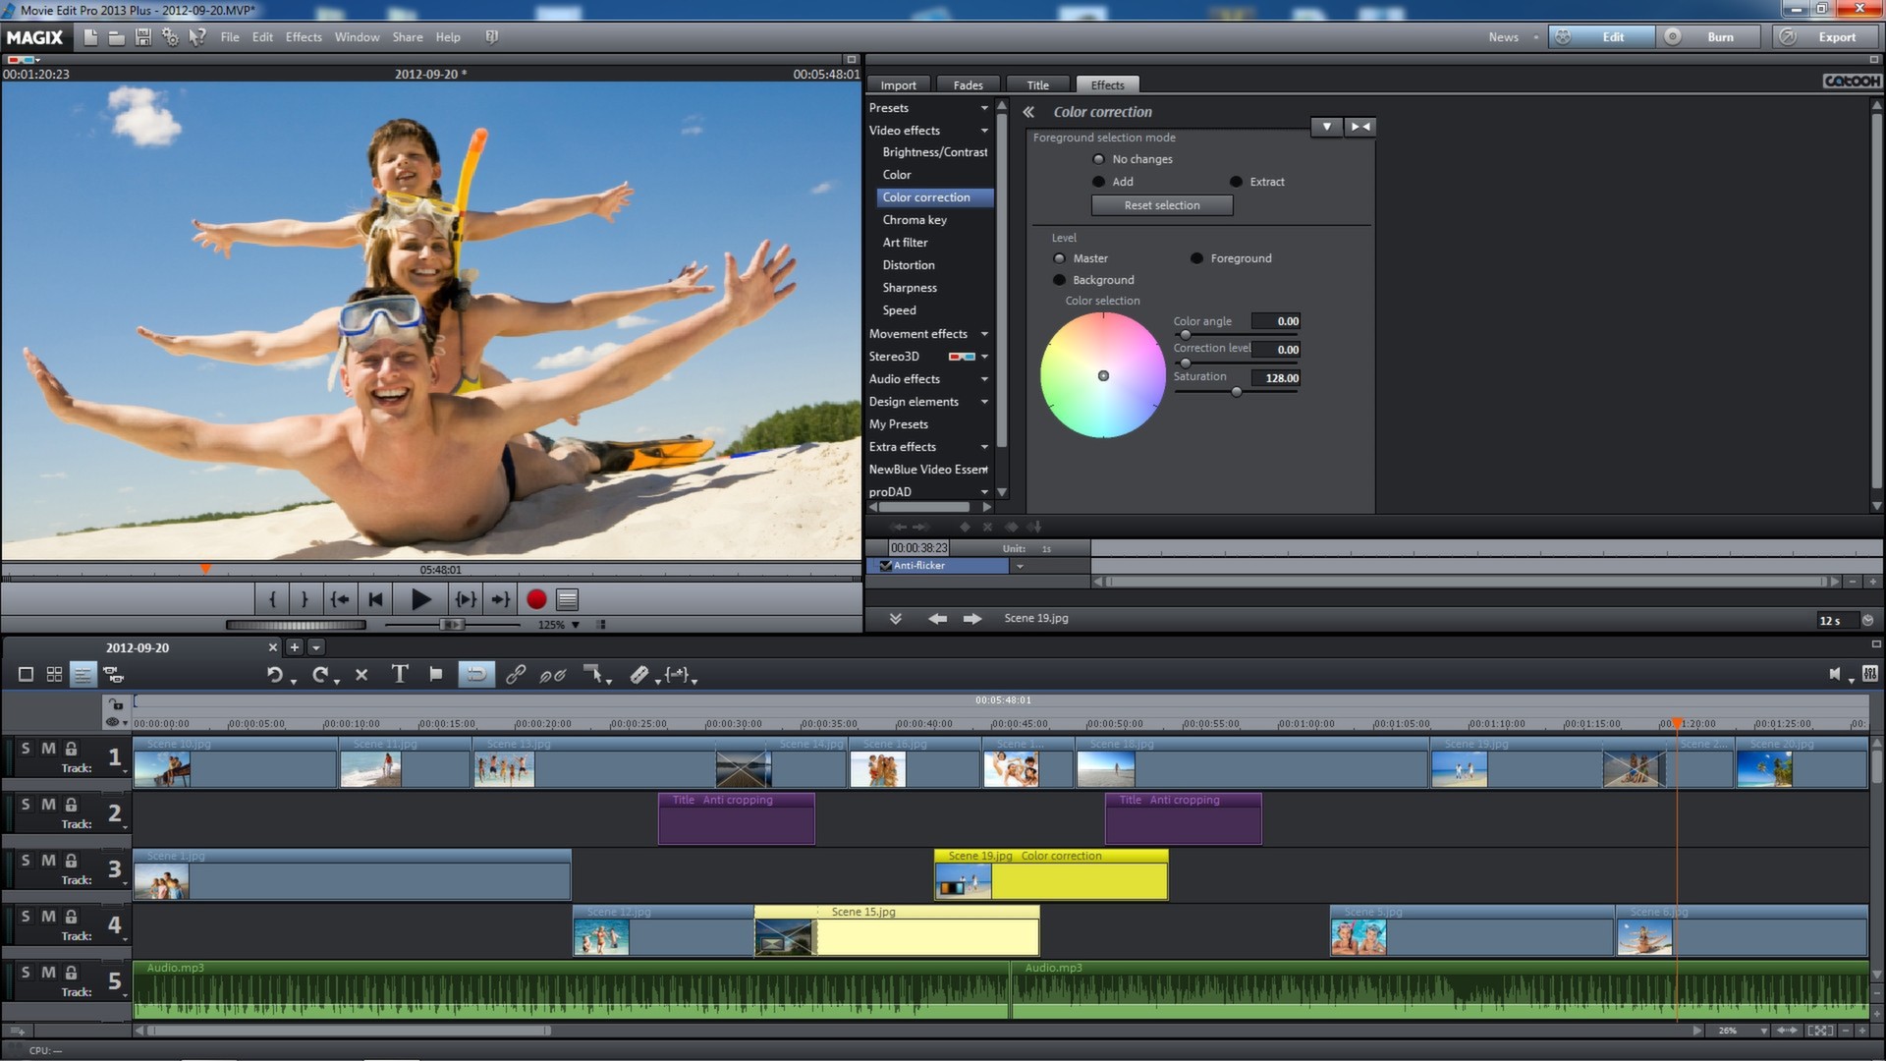Open the Effects tab panel

pos(1105,84)
